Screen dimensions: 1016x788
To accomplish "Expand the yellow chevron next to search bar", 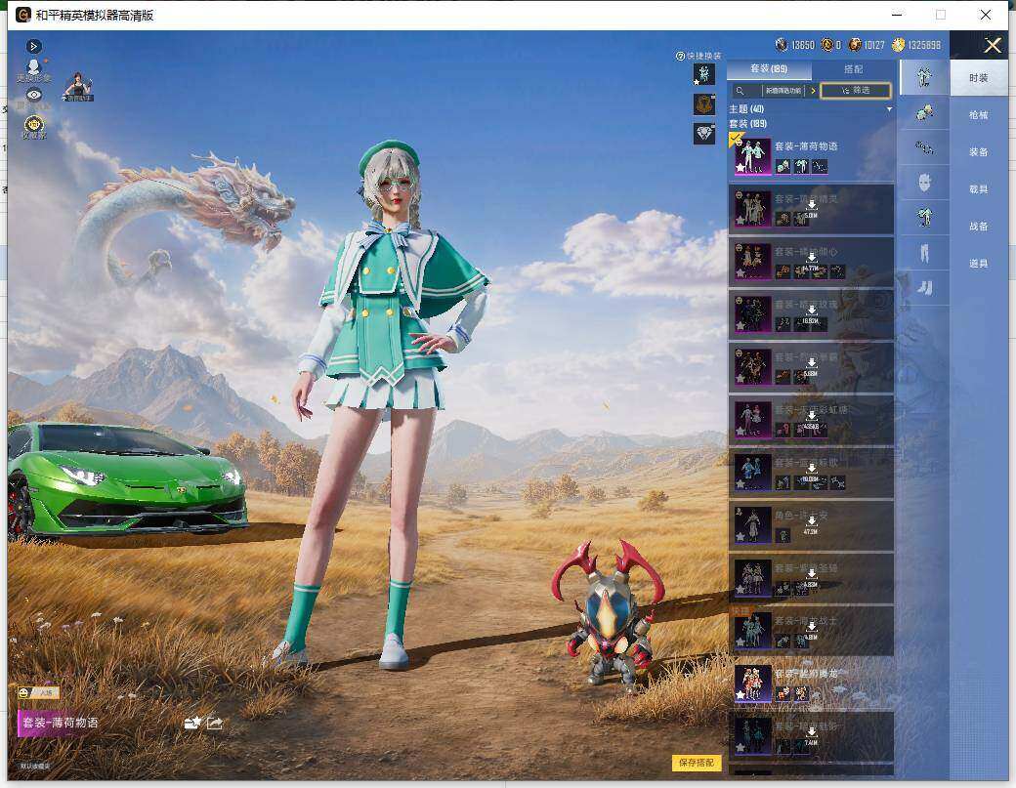I will [x=813, y=91].
